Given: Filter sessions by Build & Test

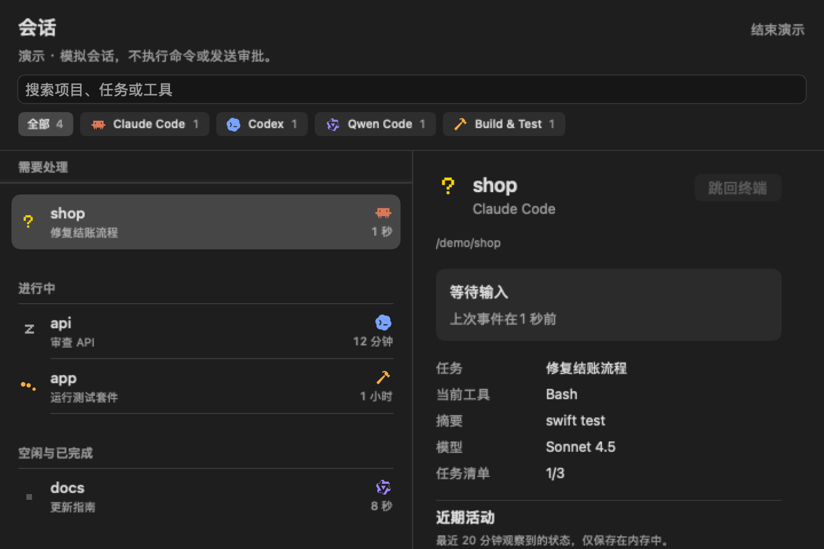Looking at the screenshot, I should coord(504,124).
